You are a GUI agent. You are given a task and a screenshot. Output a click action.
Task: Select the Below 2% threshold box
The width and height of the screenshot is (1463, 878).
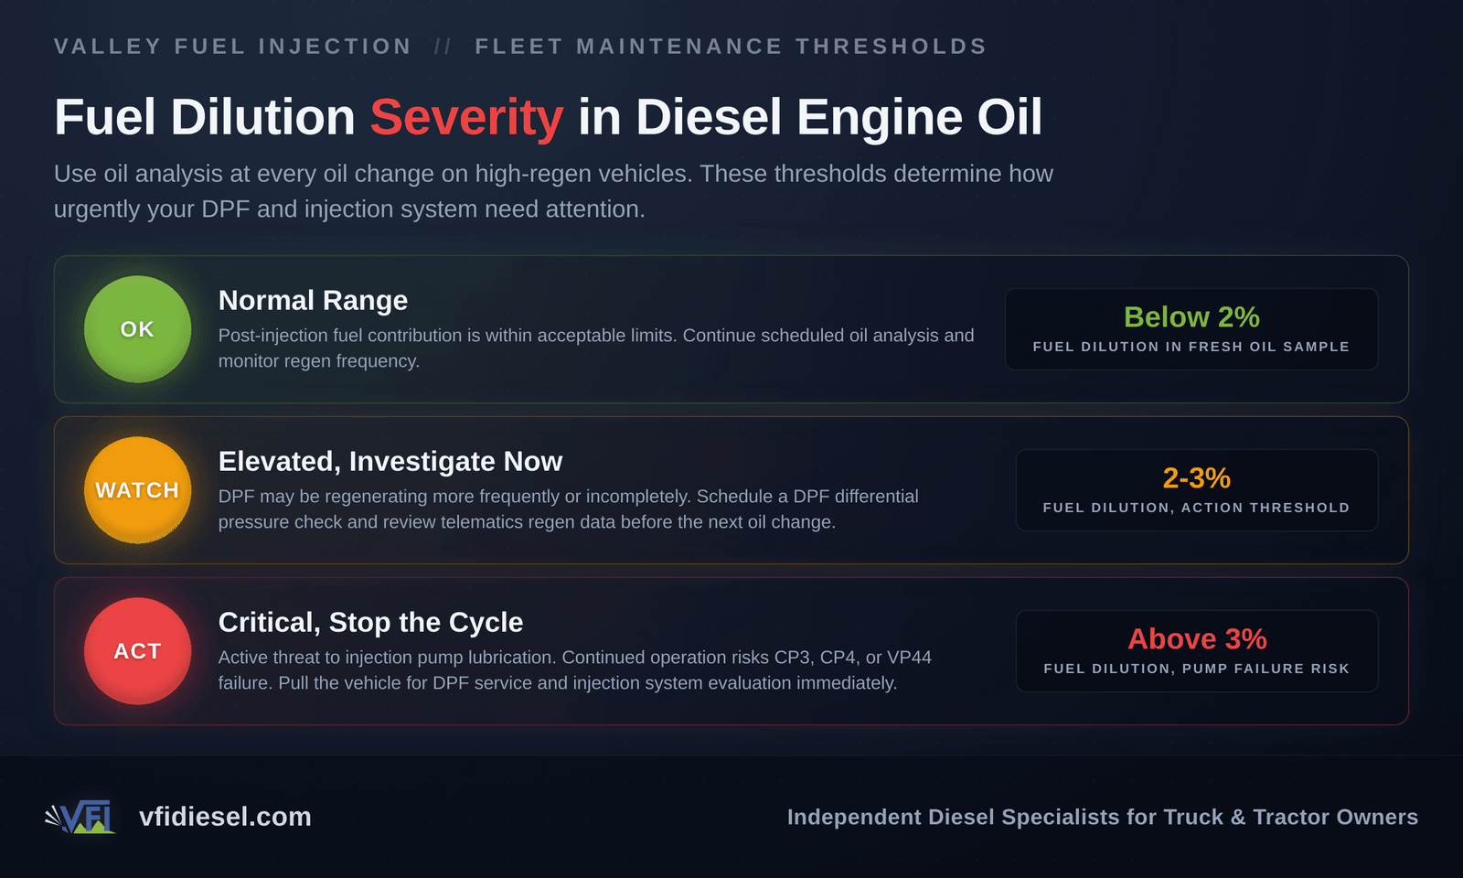(x=1191, y=329)
